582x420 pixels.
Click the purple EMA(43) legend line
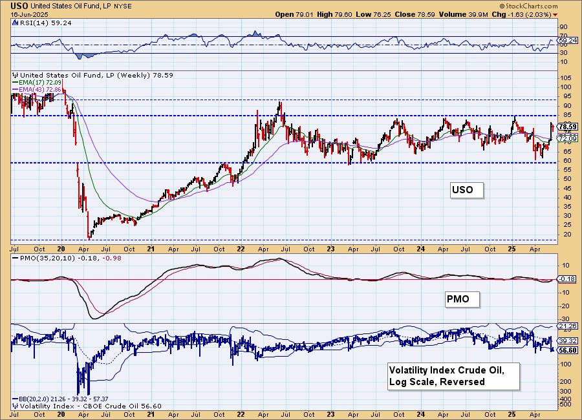pyautogui.click(x=16, y=89)
